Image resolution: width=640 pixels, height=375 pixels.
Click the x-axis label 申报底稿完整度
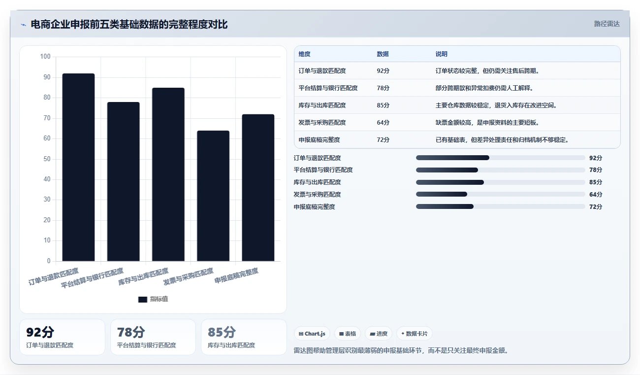(237, 276)
